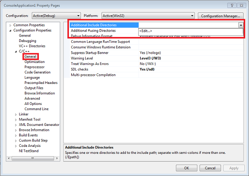Viewport: 249px width, 176px height.
Task: Select General under C/C++
Action: (x=30, y=56)
